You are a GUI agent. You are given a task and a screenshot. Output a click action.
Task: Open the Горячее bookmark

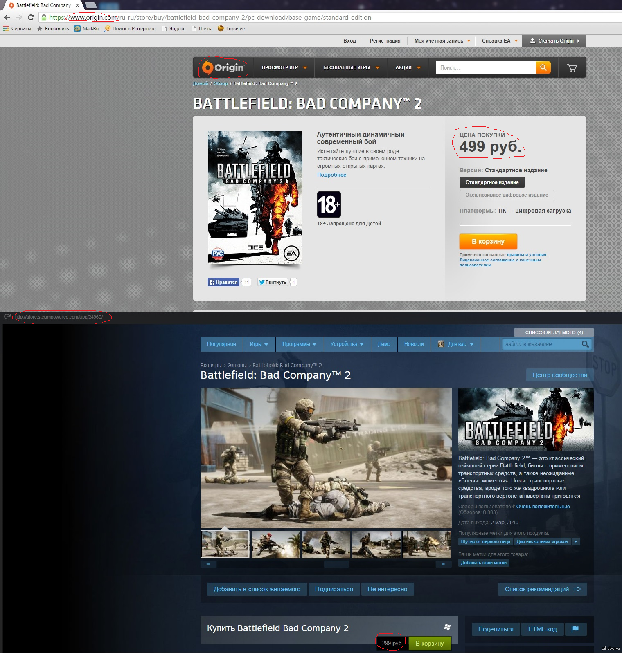pos(231,29)
